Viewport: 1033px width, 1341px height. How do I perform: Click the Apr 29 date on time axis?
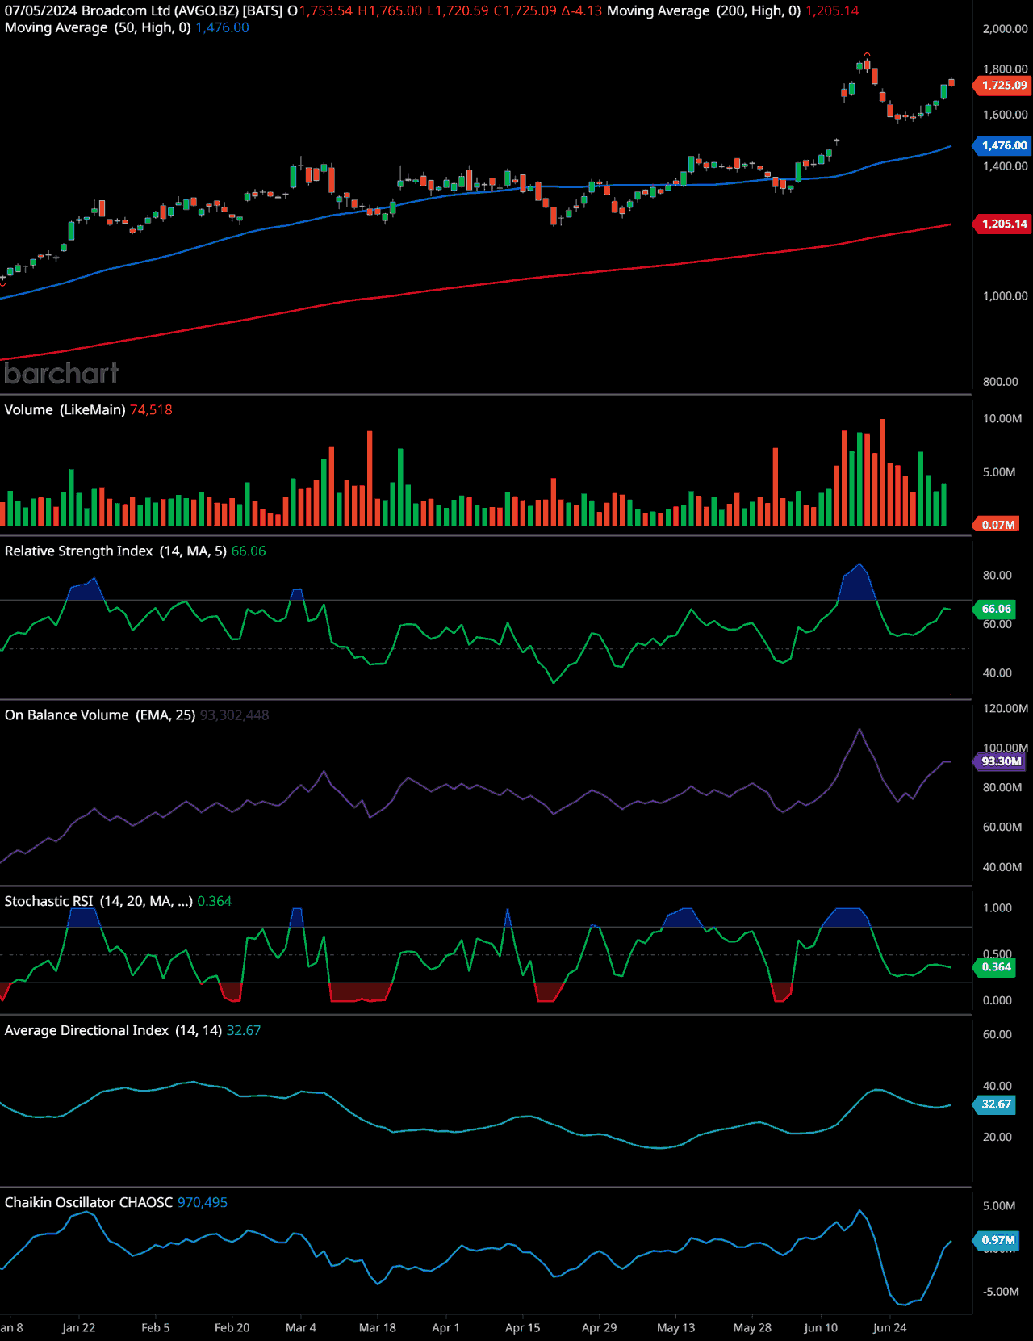599,1327
